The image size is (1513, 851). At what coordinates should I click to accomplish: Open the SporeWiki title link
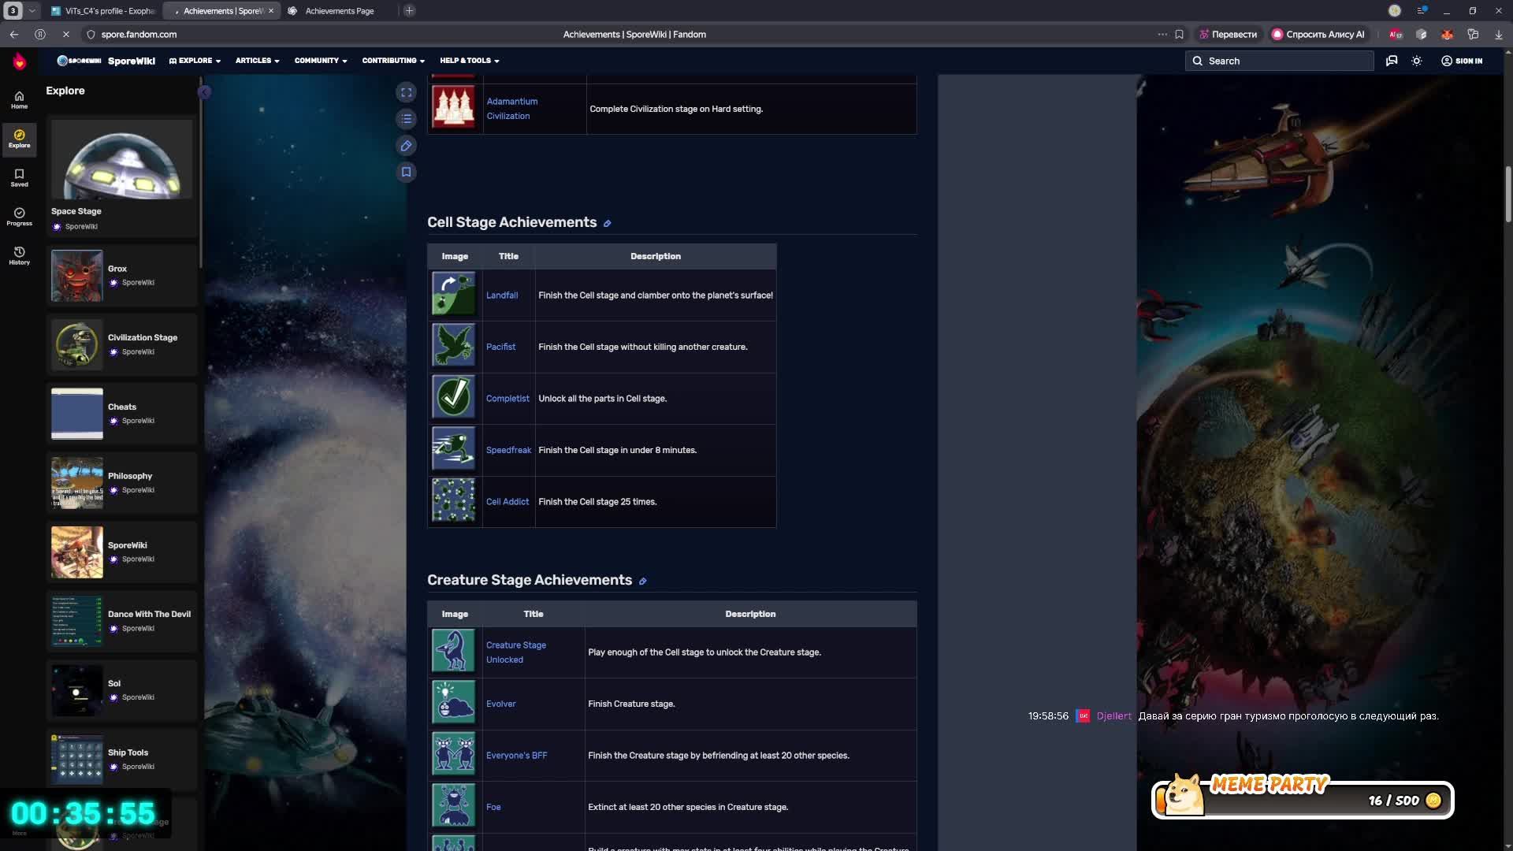click(x=132, y=61)
